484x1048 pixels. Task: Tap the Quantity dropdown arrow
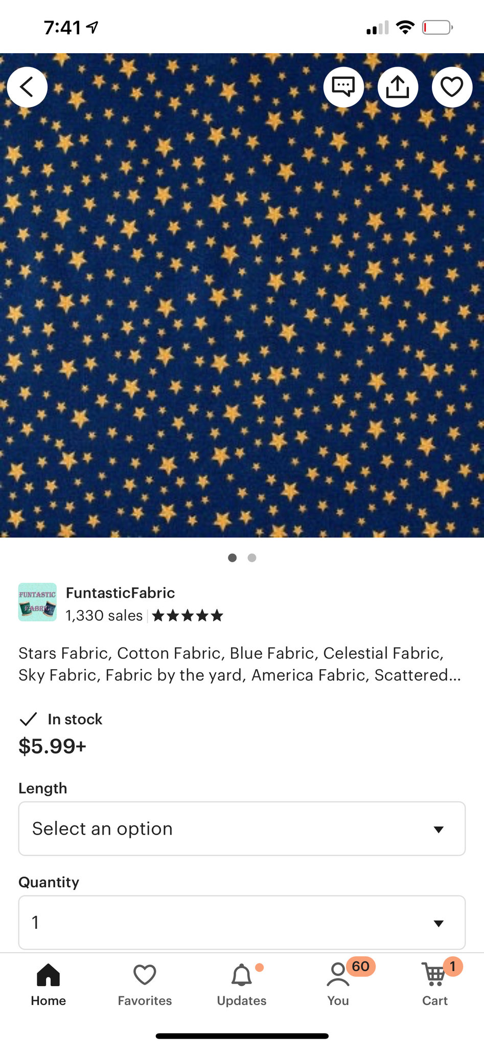point(439,923)
